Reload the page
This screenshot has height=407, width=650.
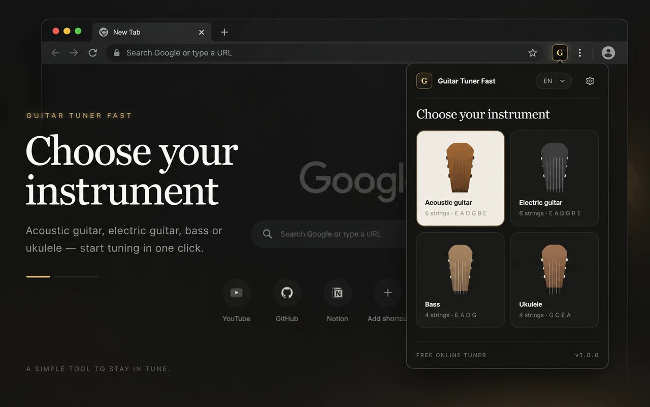pos(92,53)
